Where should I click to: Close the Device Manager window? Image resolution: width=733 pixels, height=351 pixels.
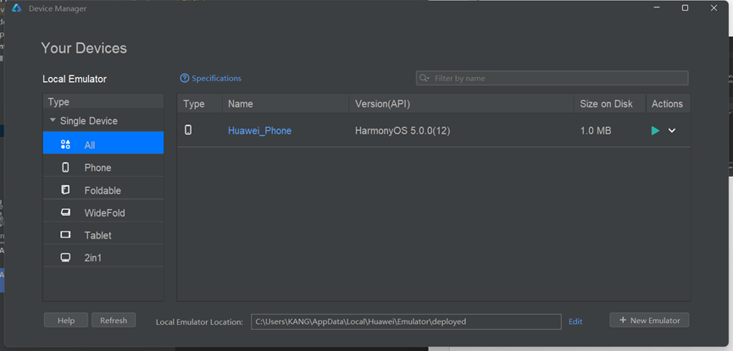714,8
